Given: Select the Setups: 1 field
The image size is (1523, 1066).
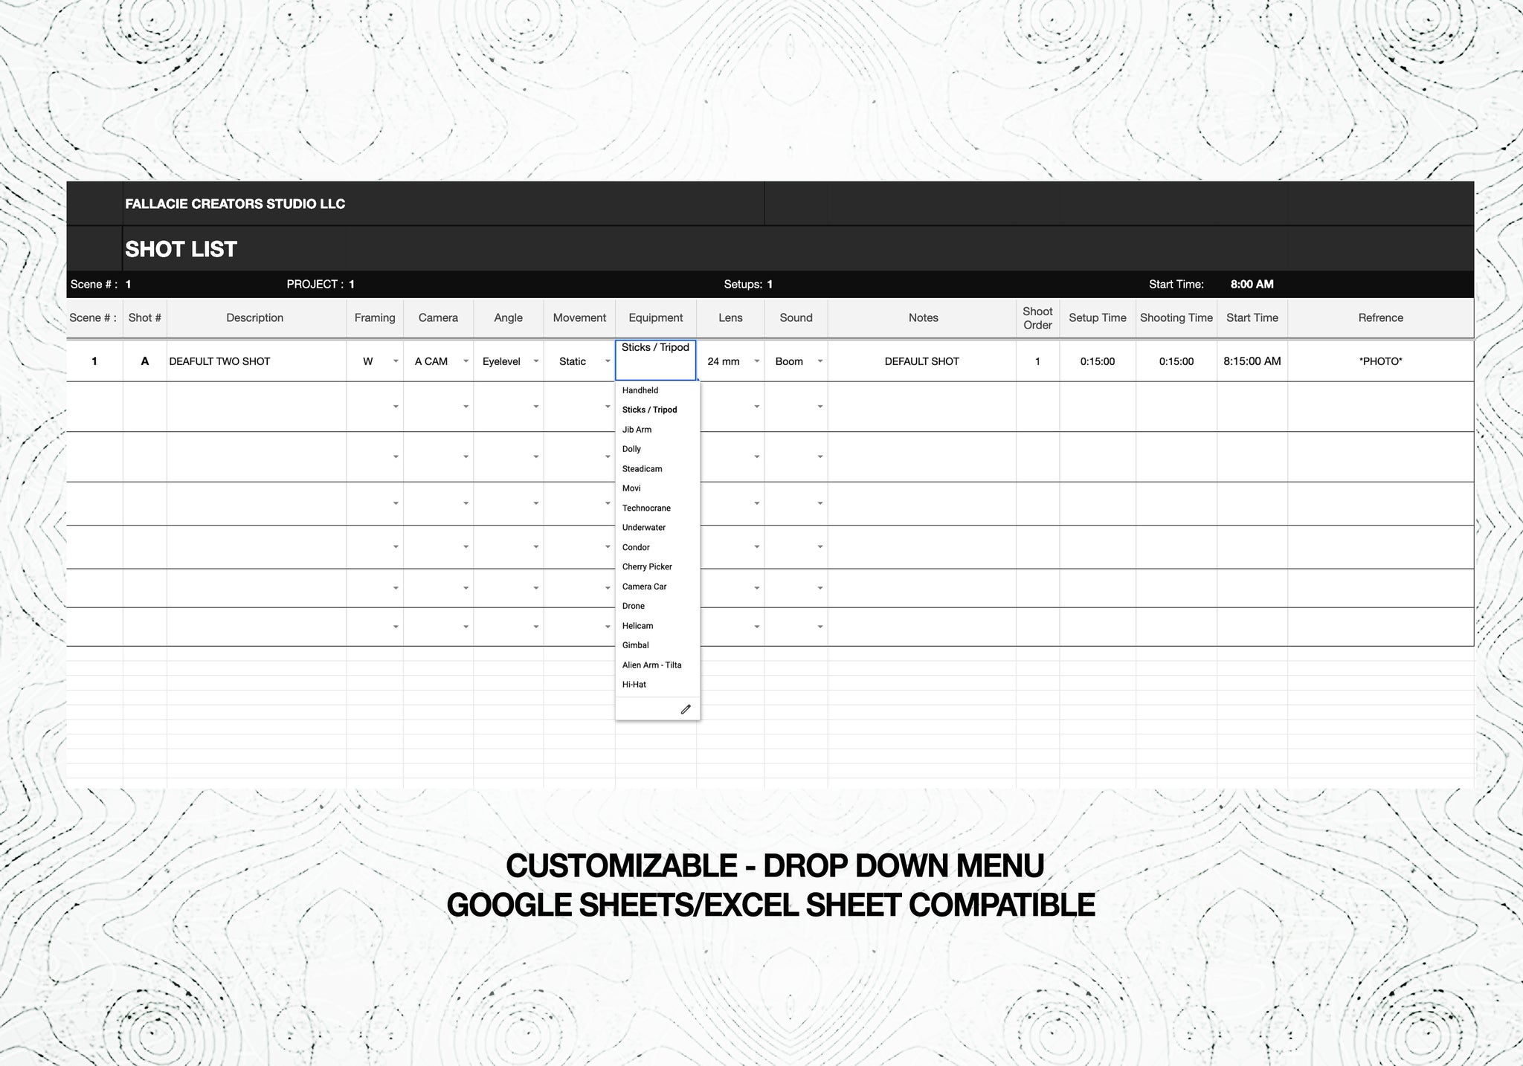Looking at the screenshot, I should point(748,284).
